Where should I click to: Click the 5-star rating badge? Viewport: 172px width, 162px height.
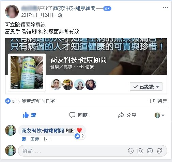[107, 9]
